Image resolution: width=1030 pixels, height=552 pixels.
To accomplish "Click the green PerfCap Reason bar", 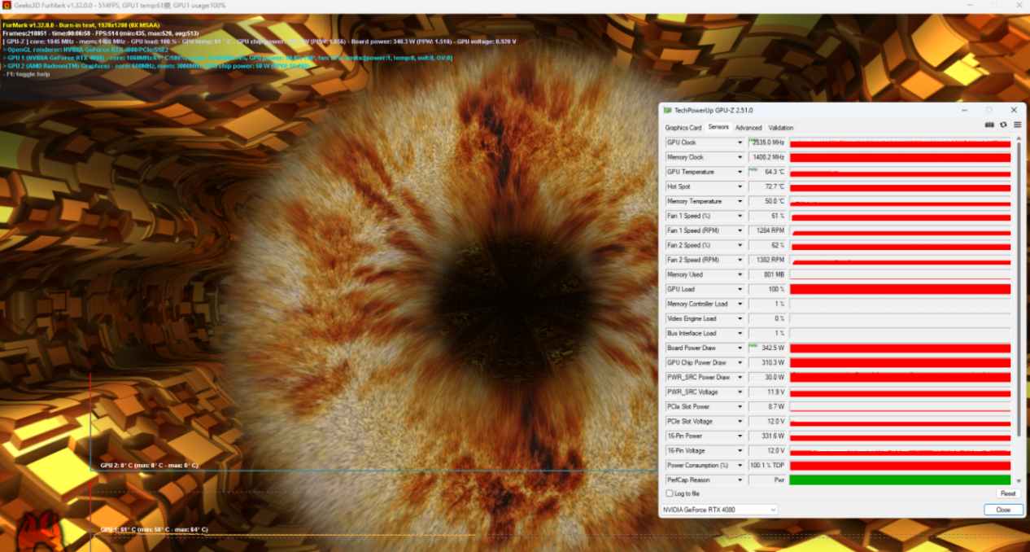I will tap(900, 480).
